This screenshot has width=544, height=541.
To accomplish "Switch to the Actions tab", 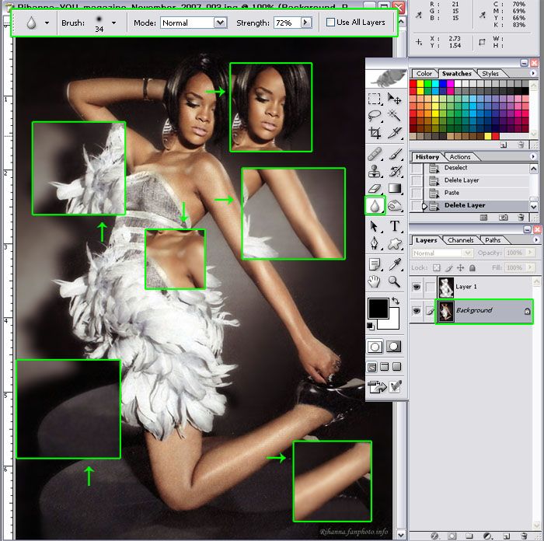I will tap(460, 157).
